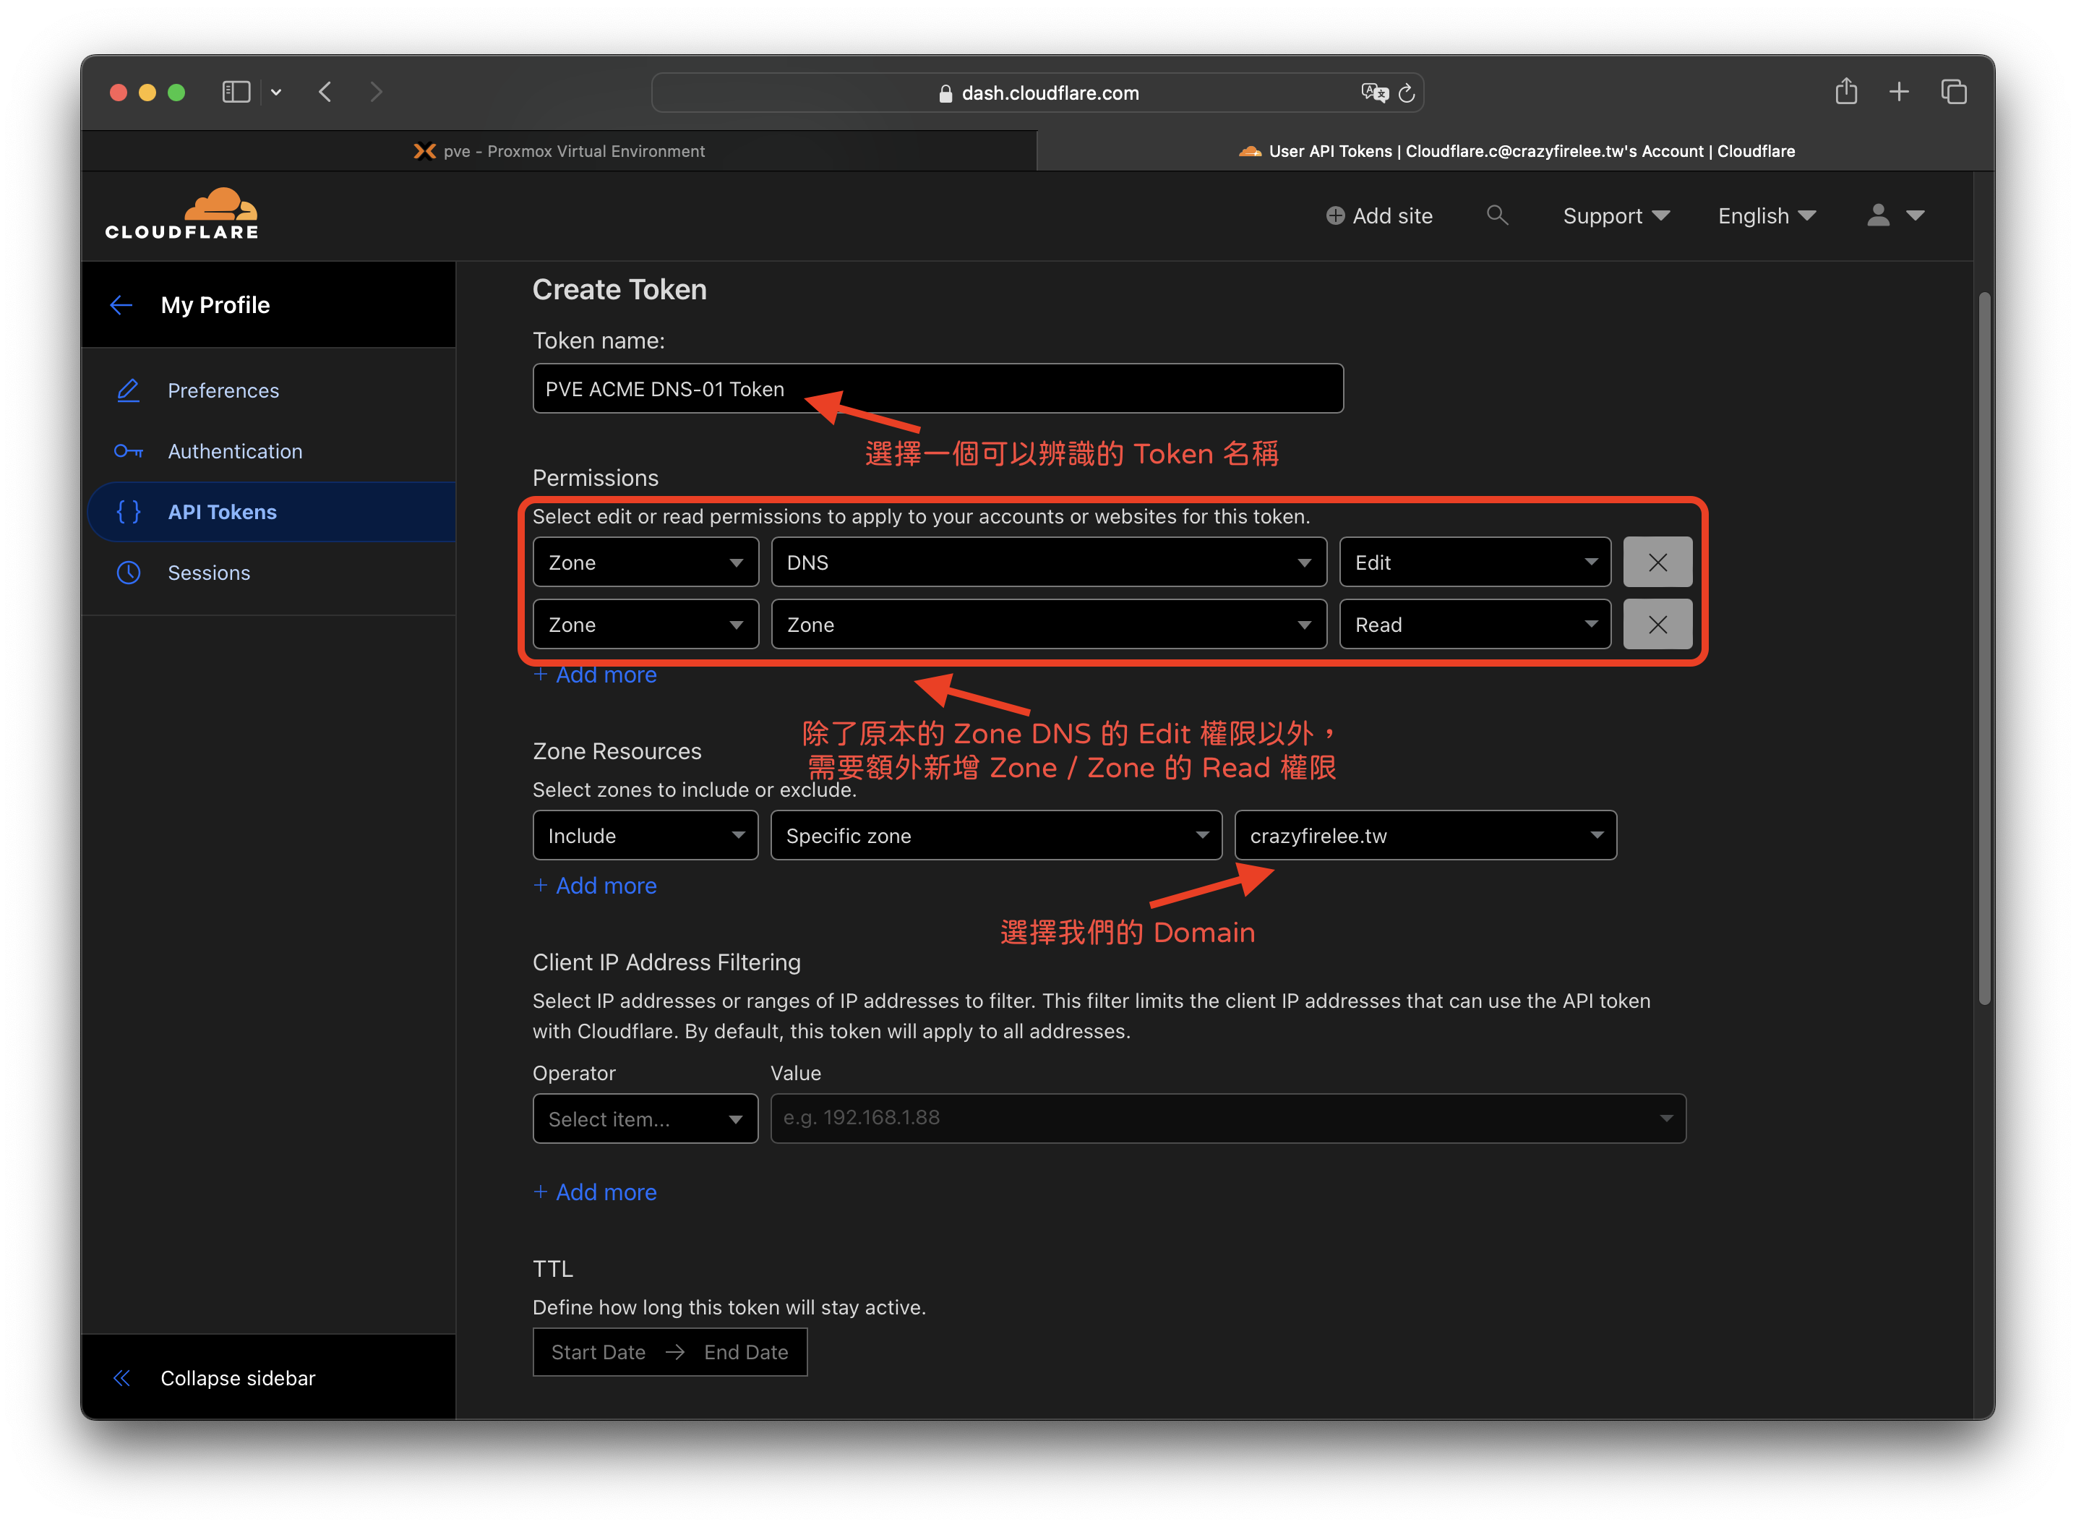Show Safari tab overview icon

coord(1953,92)
